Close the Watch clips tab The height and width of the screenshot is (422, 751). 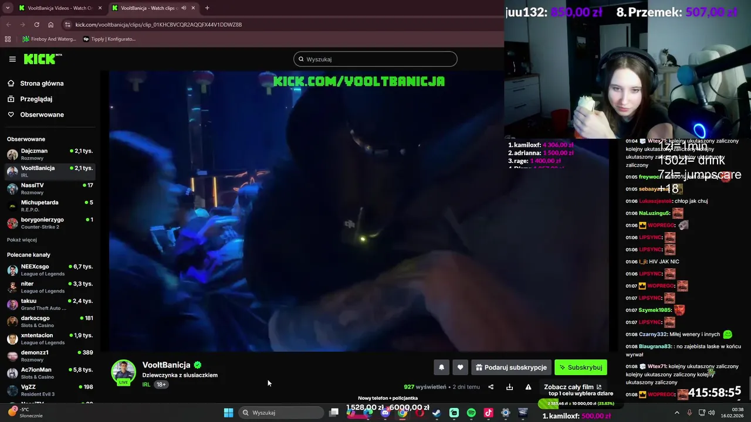click(x=194, y=8)
